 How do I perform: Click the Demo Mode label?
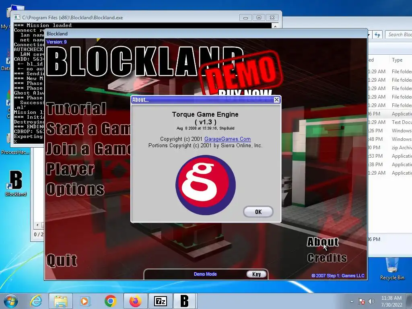pyautogui.click(x=205, y=274)
